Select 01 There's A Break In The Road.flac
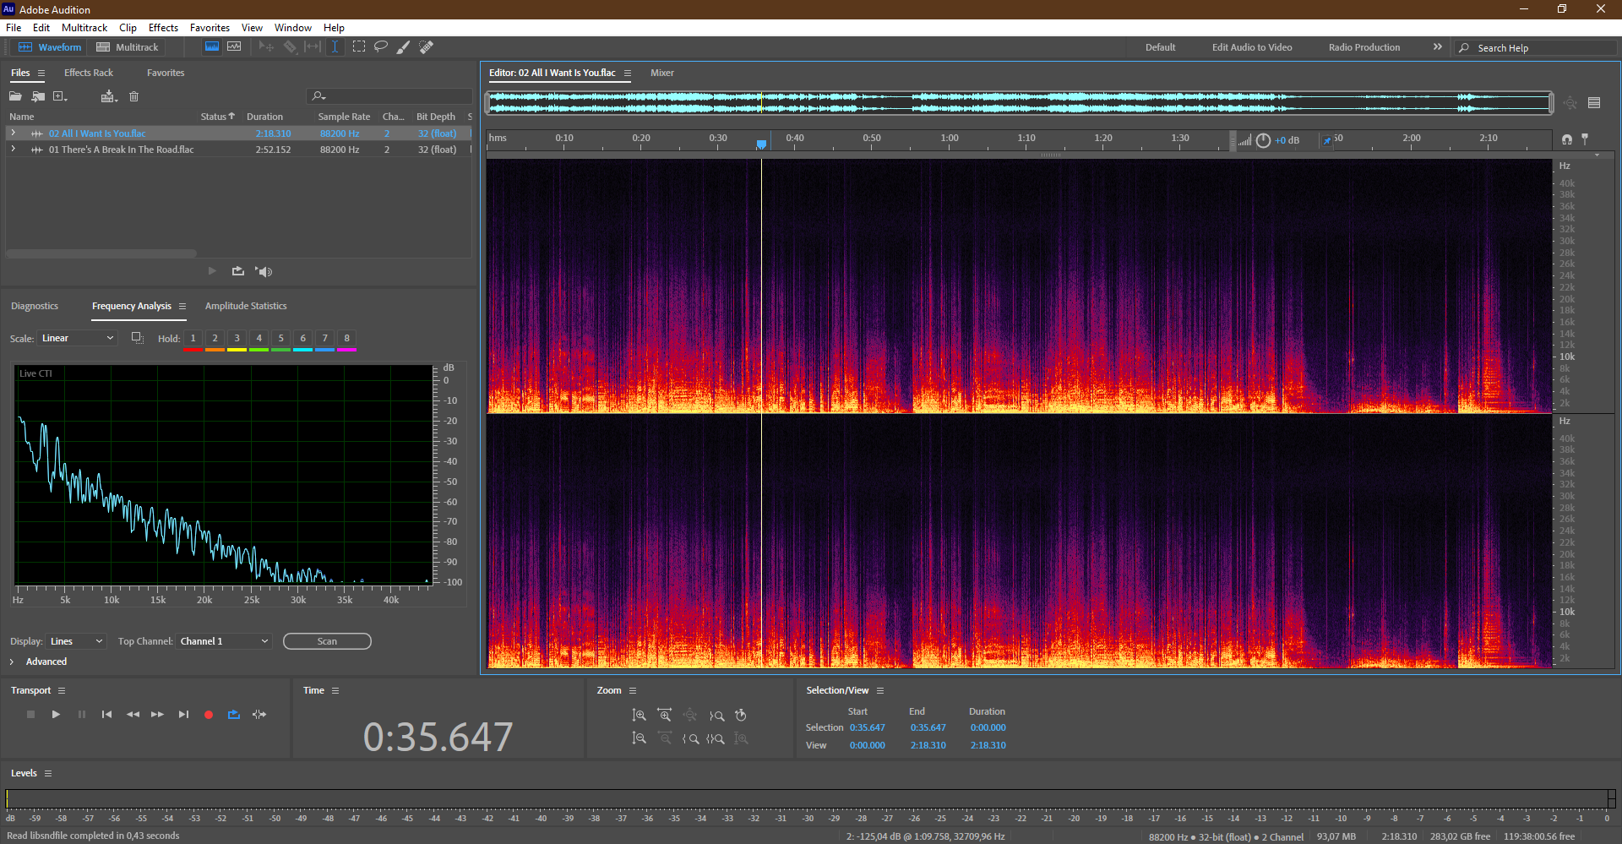 [121, 150]
